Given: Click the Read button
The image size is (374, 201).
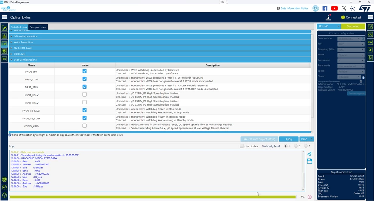Looking at the screenshot, I should 304,139.
